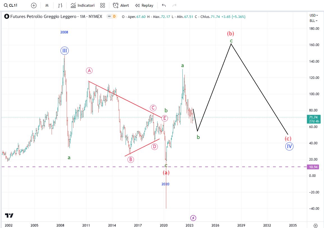324x228 pixels.
Task: Click 2029 on the time axis
Action: [x=241, y=225]
